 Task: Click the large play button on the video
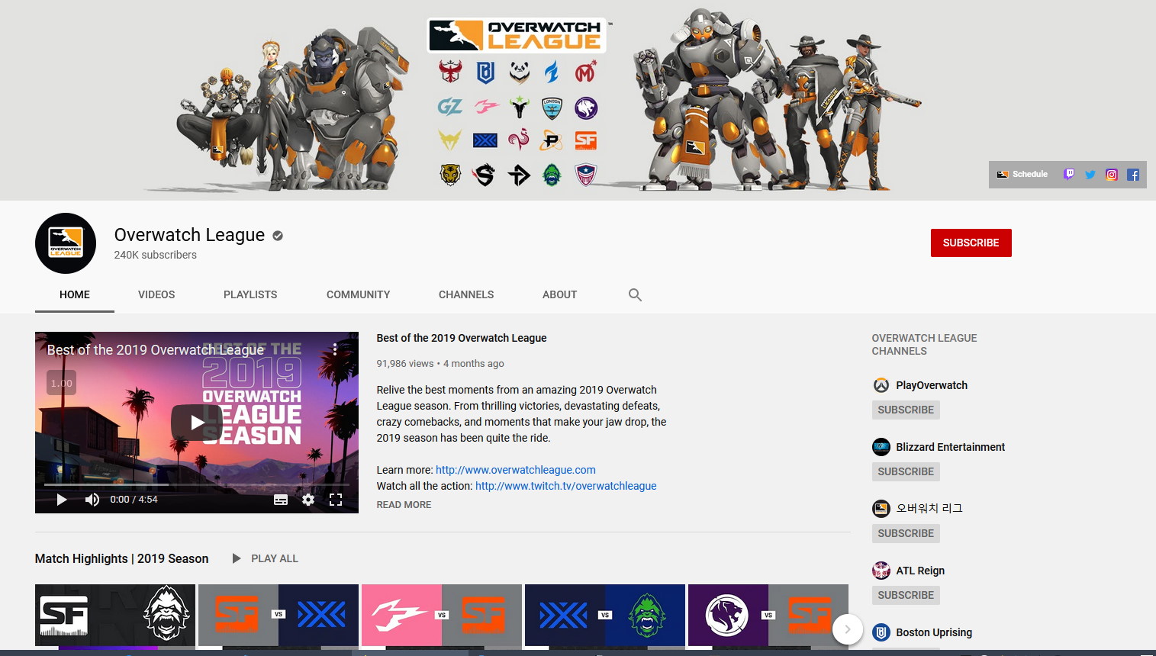[x=197, y=423]
